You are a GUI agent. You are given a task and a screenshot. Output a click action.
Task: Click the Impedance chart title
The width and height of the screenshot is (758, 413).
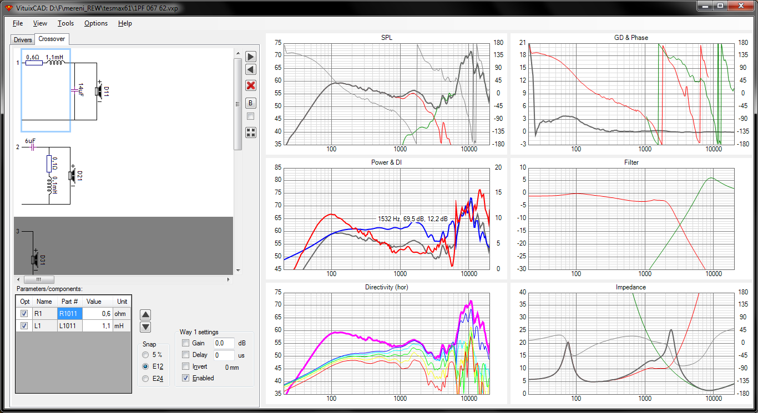click(x=631, y=287)
